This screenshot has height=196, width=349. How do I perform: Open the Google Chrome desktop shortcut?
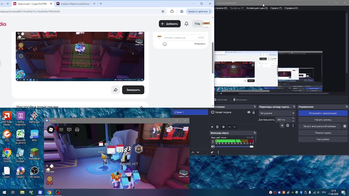(x=7, y=155)
